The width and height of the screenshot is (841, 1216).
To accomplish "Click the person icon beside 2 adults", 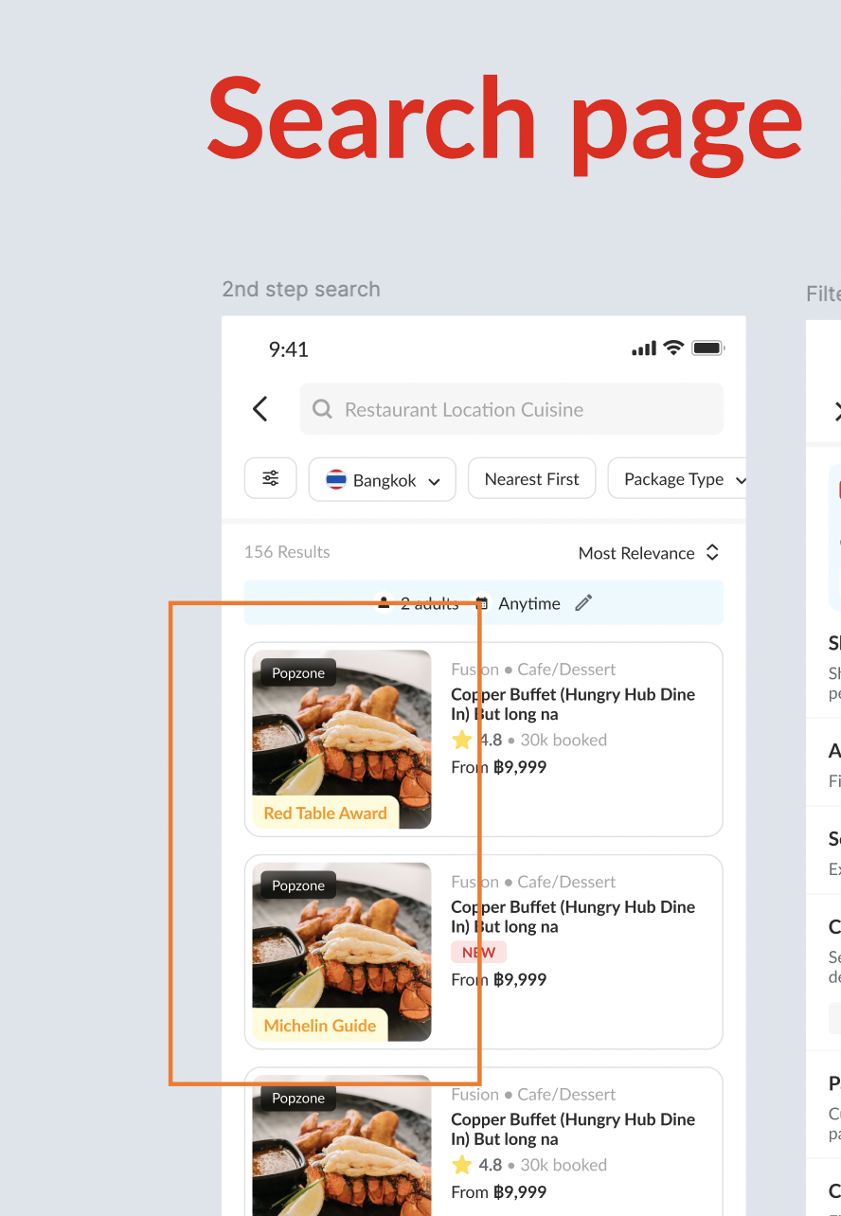I will pos(384,603).
